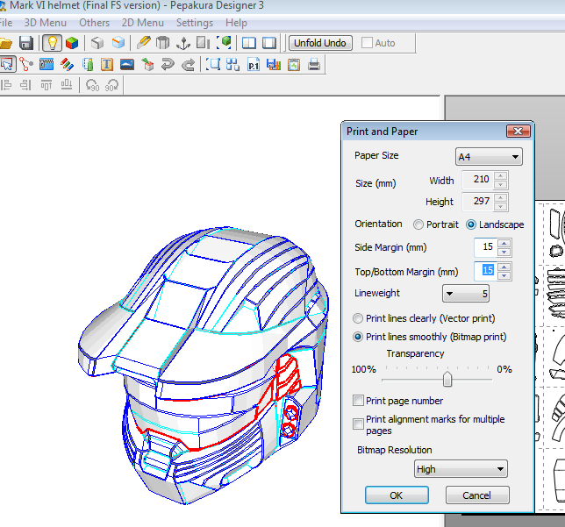Click the redo curved arrow icon
Image resolution: width=565 pixels, height=527 pixels.
pos(188,65)
